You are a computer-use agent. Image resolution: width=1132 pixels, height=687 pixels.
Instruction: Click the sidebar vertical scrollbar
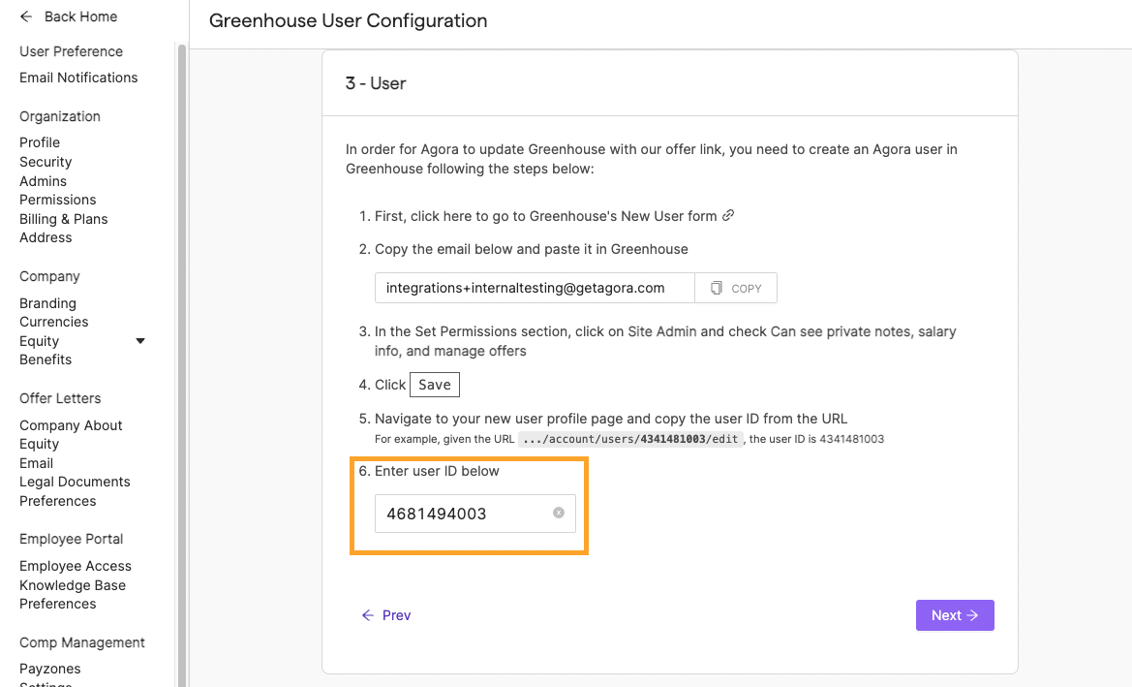point(182,361)
